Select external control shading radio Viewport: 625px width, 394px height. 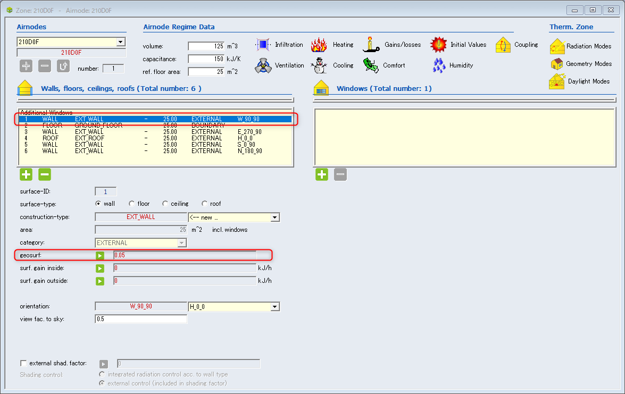(102, 383)
